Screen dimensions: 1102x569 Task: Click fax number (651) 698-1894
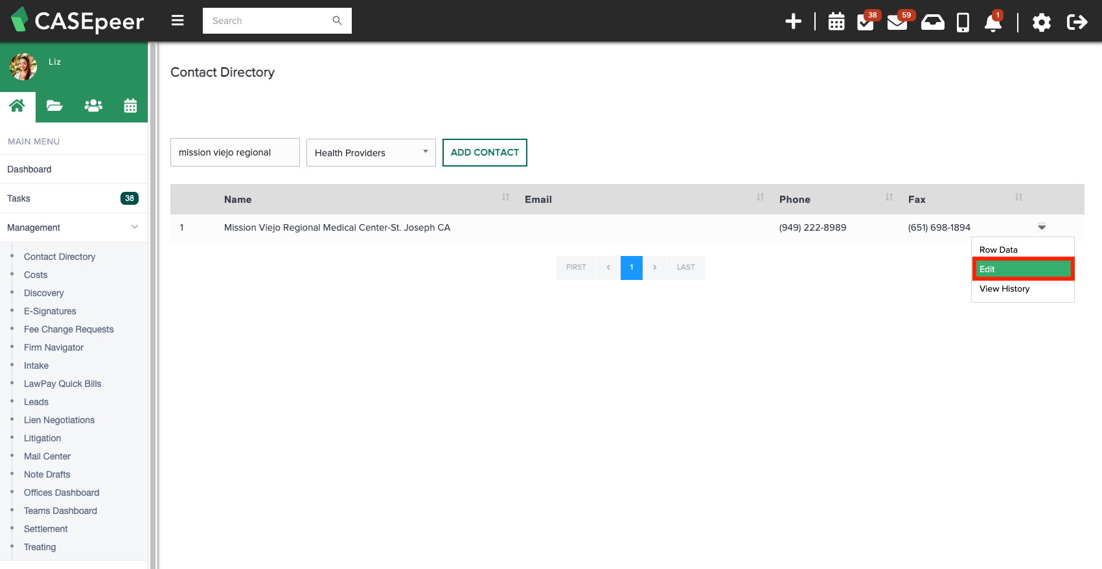click(939, 227)
